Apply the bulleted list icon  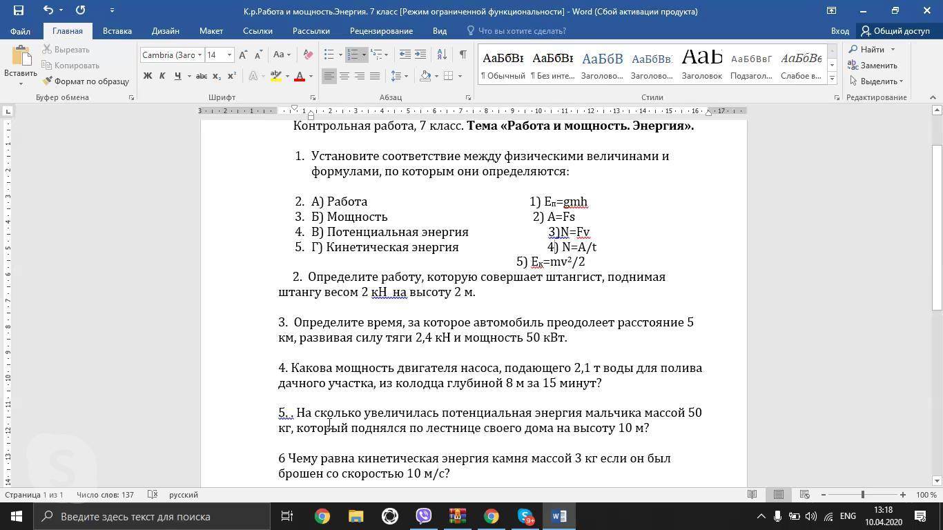[x=329, y=55]
